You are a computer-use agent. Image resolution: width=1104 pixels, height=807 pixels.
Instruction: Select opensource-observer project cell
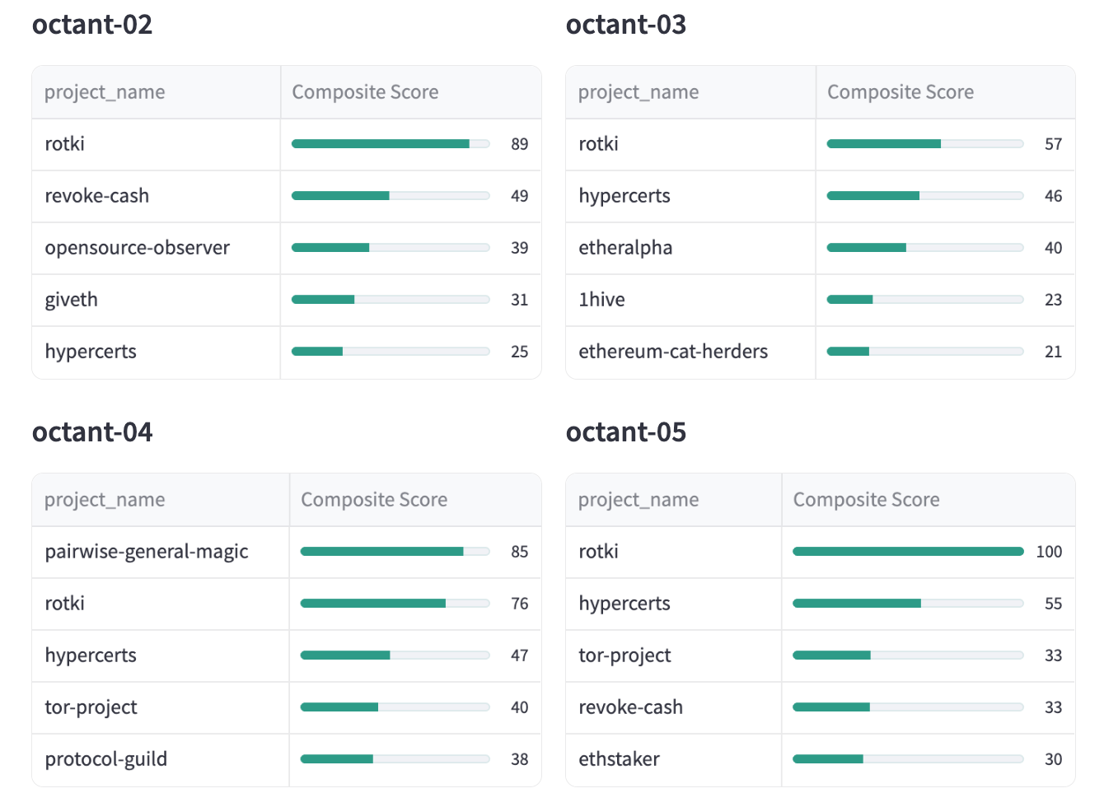point(138,248)
